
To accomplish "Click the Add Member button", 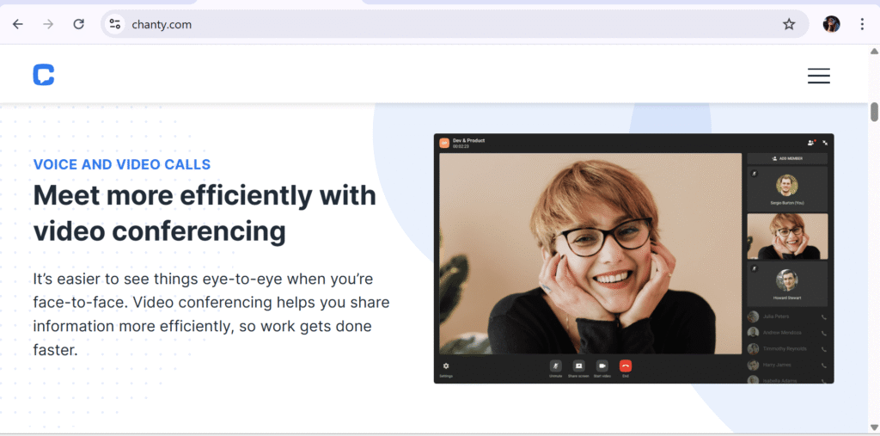I will (787, 158).
